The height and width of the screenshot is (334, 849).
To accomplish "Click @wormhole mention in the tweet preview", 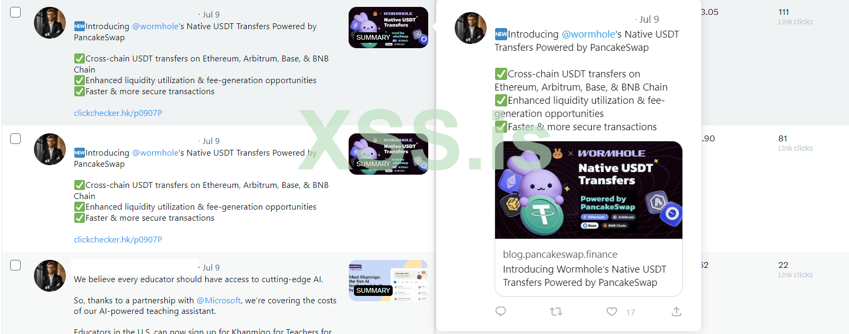I will pos(588,34).
